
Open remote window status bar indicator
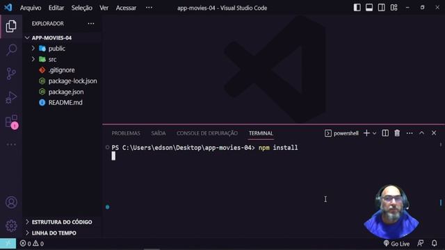(8, 244)
